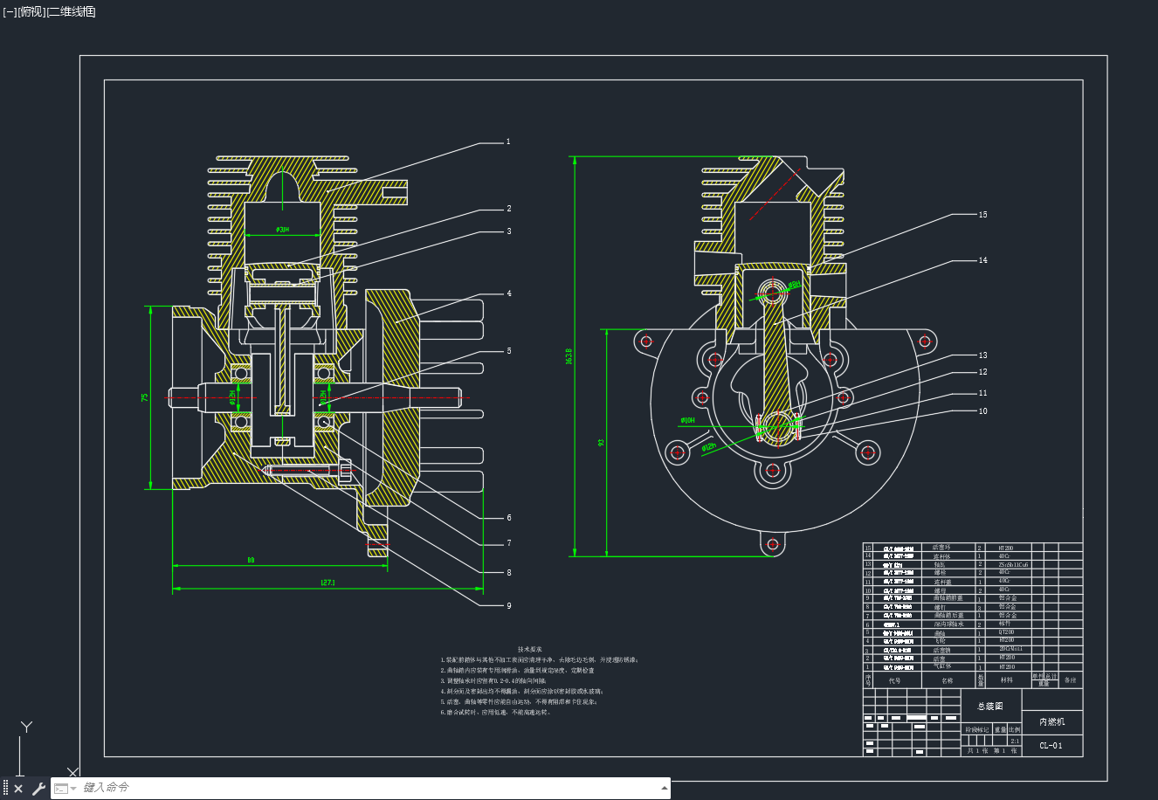The width and height of the screenshot is (1158, 800).
Task: Select the 名称 column header text
Action: [x=948, y=679]
